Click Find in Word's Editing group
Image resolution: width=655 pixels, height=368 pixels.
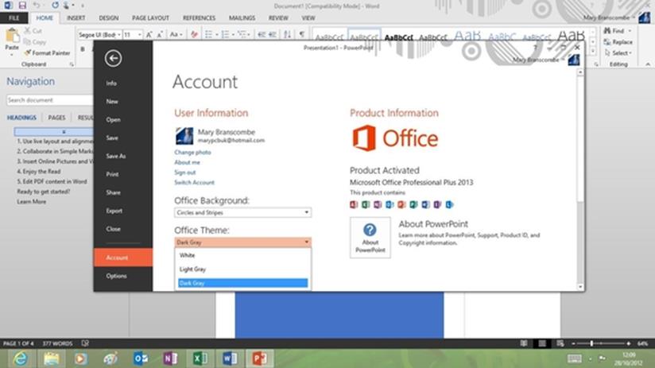(614, 30)
